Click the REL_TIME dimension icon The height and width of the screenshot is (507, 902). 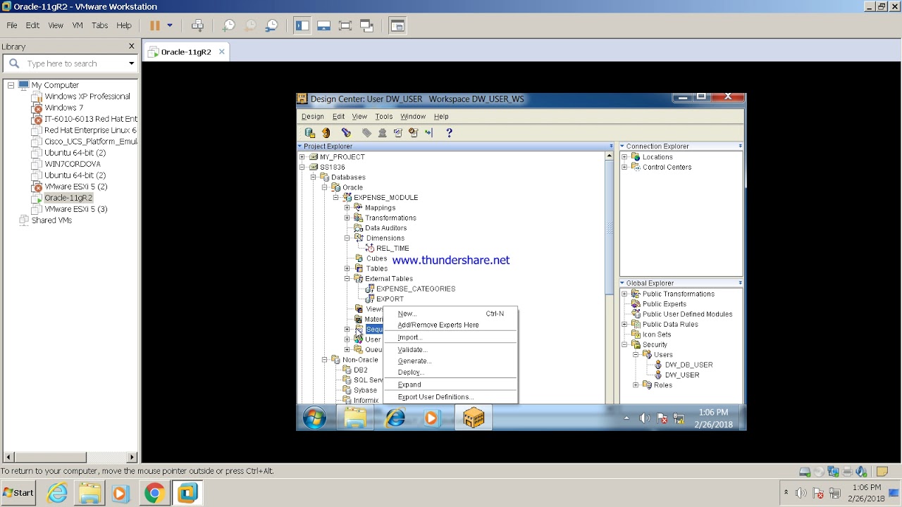(x=369, y=249)
